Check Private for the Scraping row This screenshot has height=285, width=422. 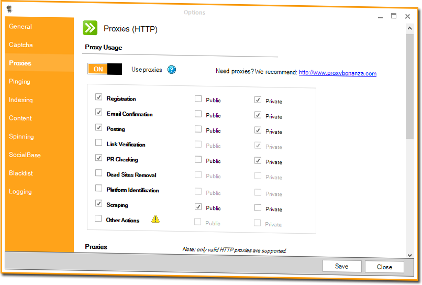[x=258, y=207]
